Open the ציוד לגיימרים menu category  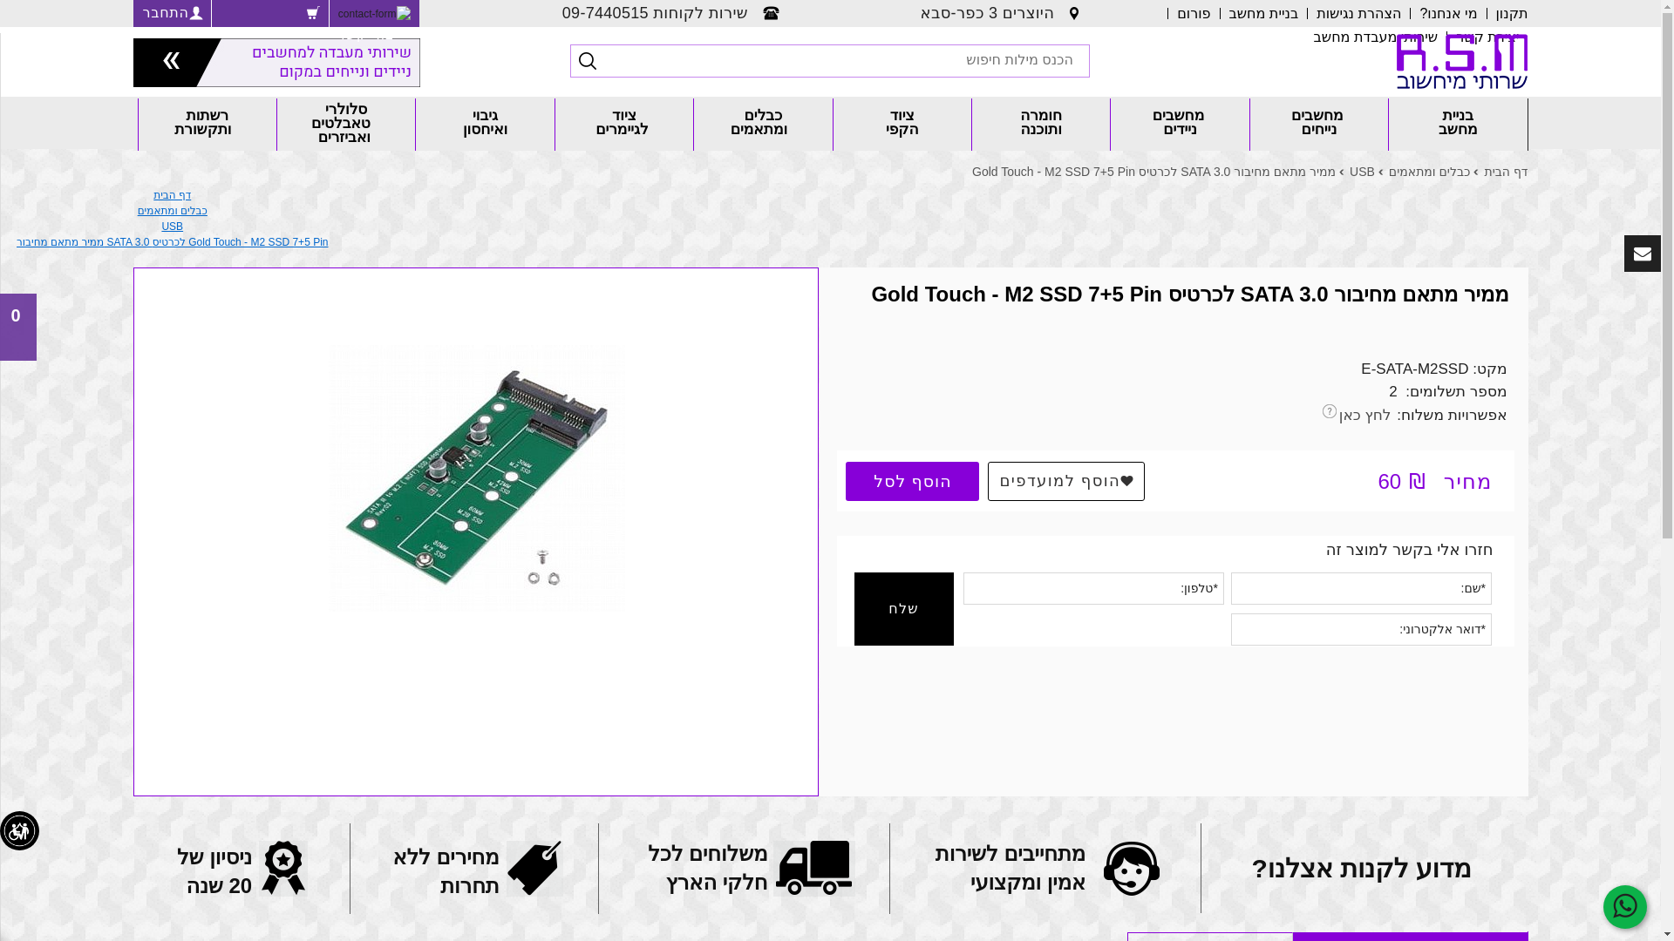pos(624,124)
